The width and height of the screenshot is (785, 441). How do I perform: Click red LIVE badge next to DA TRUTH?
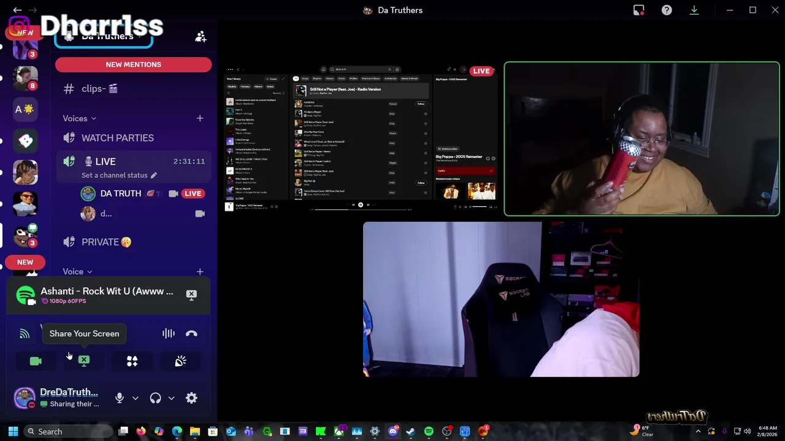pyautogui.click(x=193, y=194)
